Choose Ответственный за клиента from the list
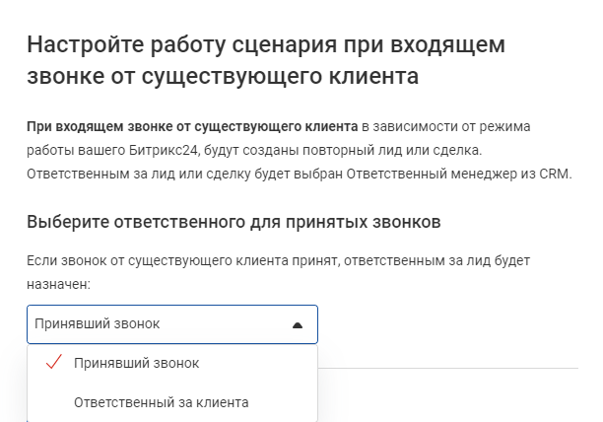Image resolution: width=603 pixels, height=422 pixels. [x=162, y=402]
